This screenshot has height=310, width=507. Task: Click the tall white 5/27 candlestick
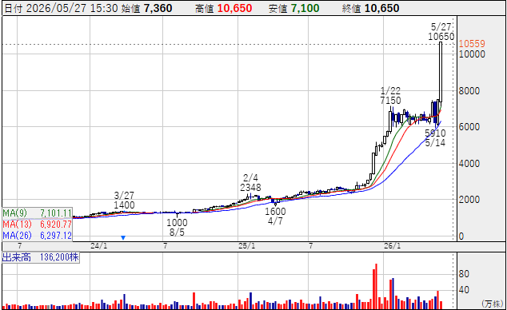(x=441, y=72)
